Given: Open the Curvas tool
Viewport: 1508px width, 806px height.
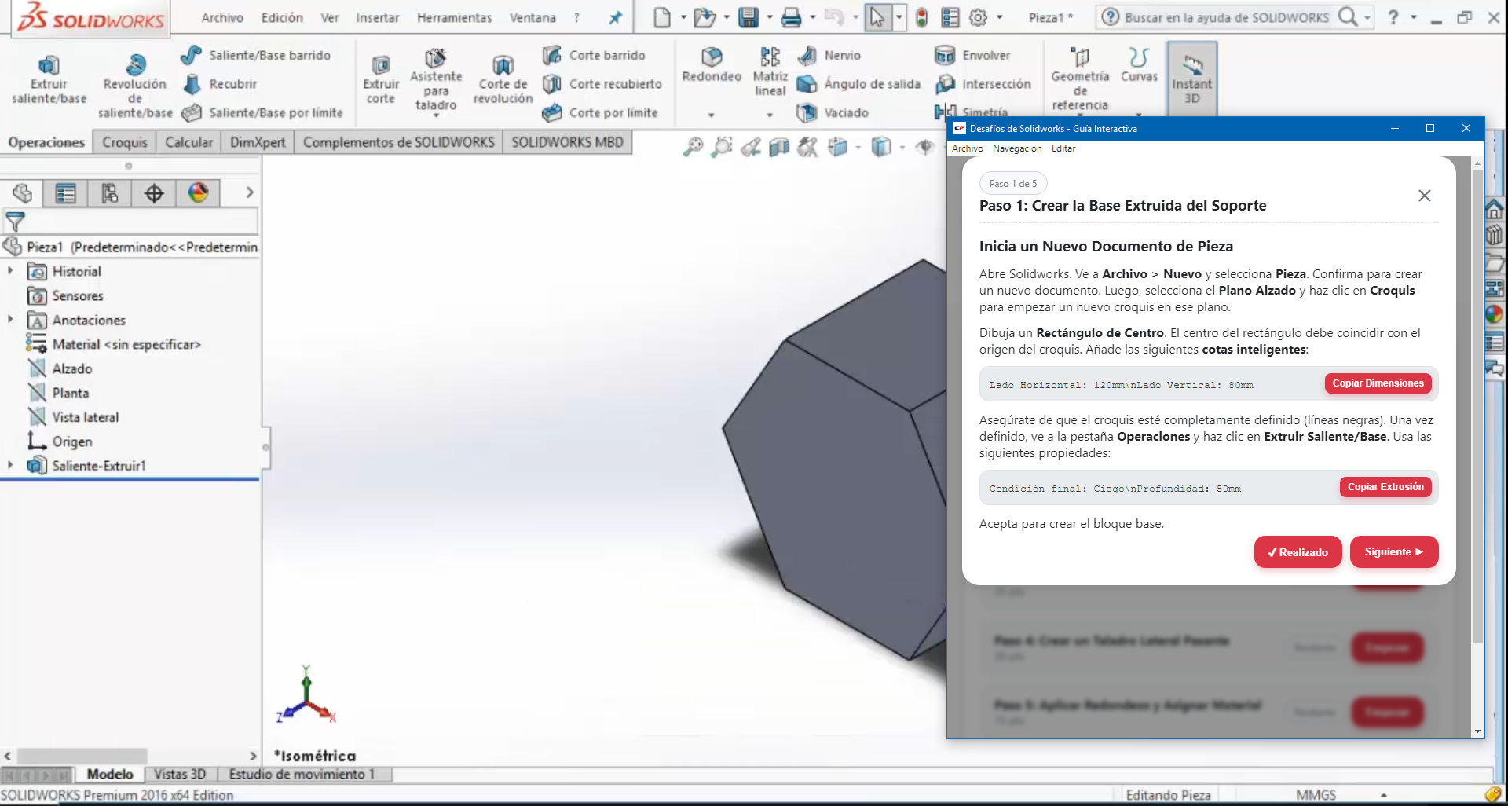Looking at the screenshot, I should [x=1139, y=64].
